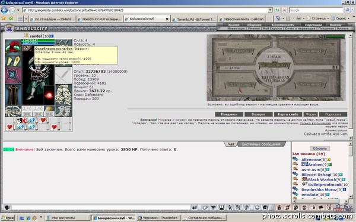The height and width of the screenshot is (222, 356).
Task: Click the Обновить button
Action: point(320,149)
